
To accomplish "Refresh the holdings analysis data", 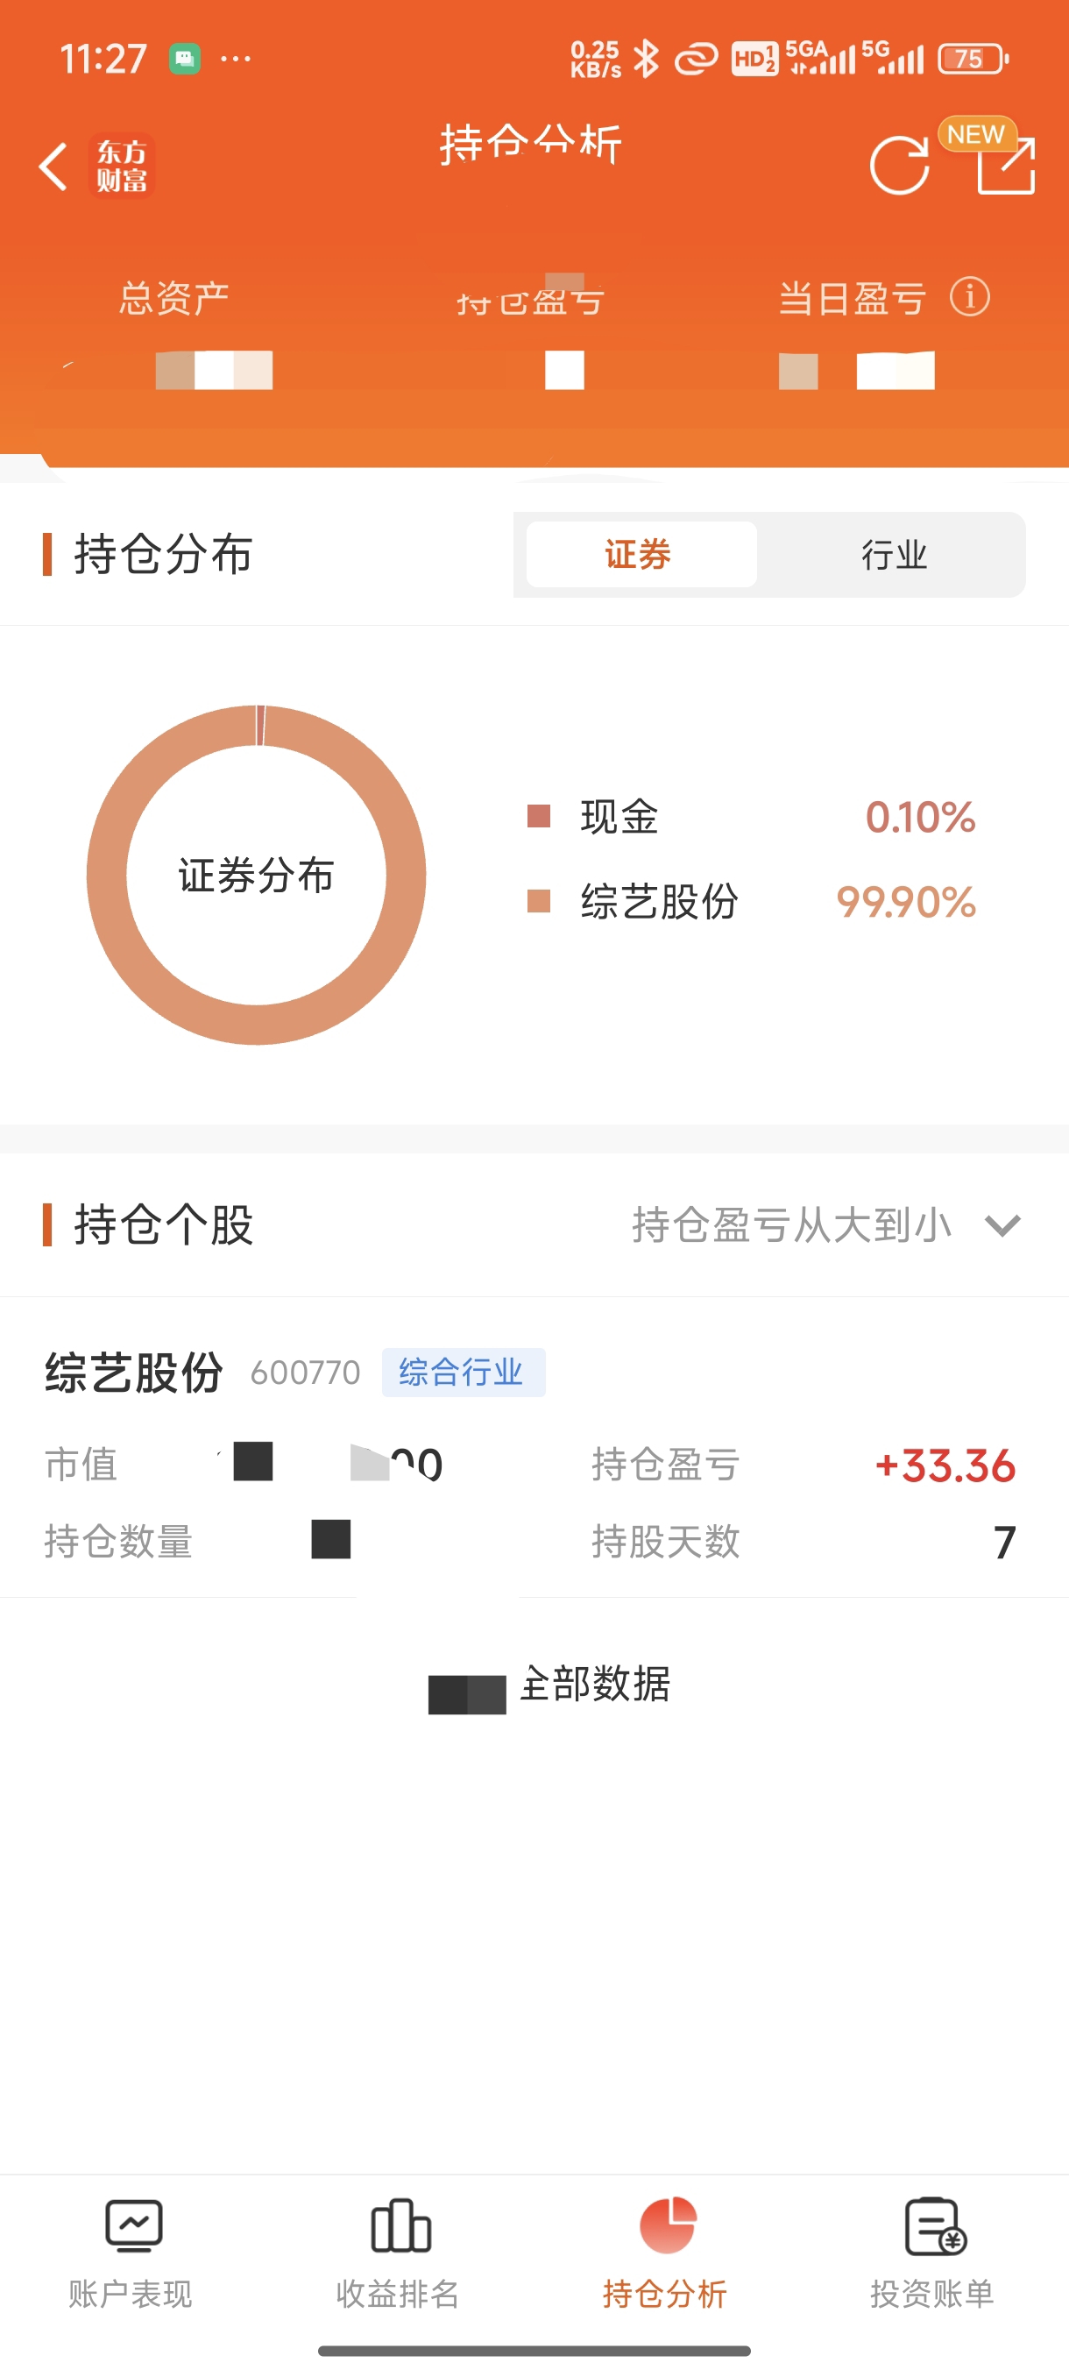I will coord(899,167).
